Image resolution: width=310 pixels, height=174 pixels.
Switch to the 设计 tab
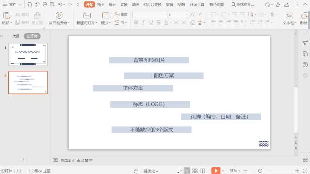112,4
